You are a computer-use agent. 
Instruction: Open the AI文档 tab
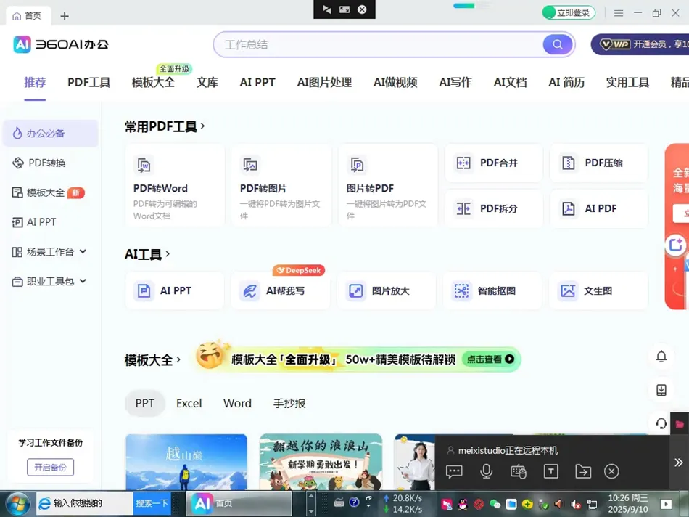pyautogui.click(x=510, y=82)
